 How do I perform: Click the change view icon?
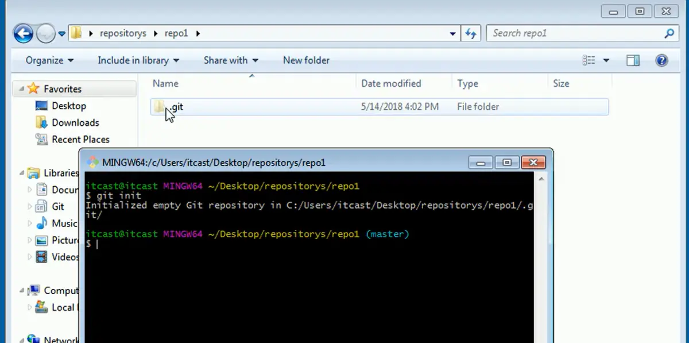(x=589, y=60)
